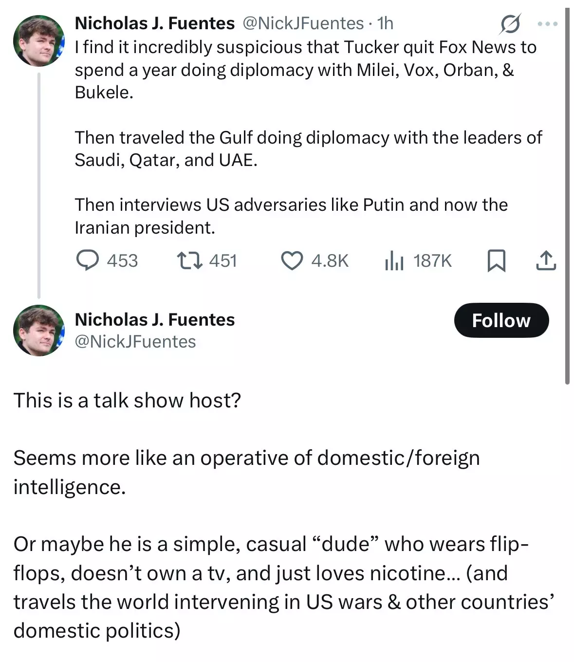Like the tweet using the heart icon
The height and width of the screenshot is (662, 574).
tap(292, 260)
